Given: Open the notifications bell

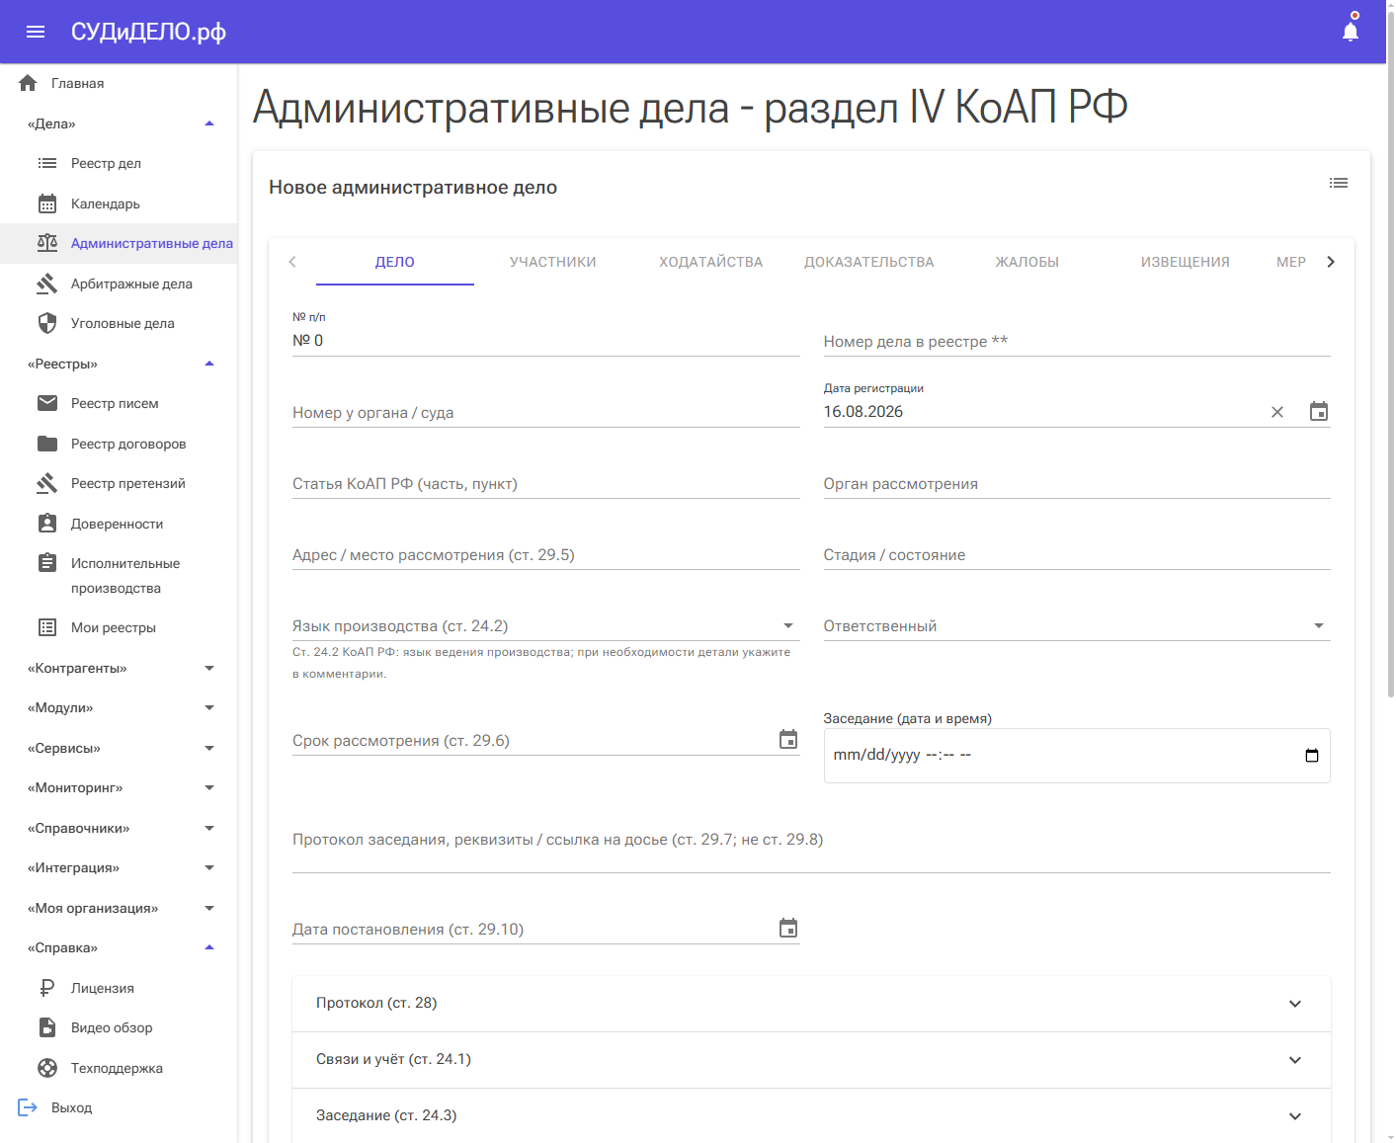Looking at the screenshot, I should [1351, 32].
